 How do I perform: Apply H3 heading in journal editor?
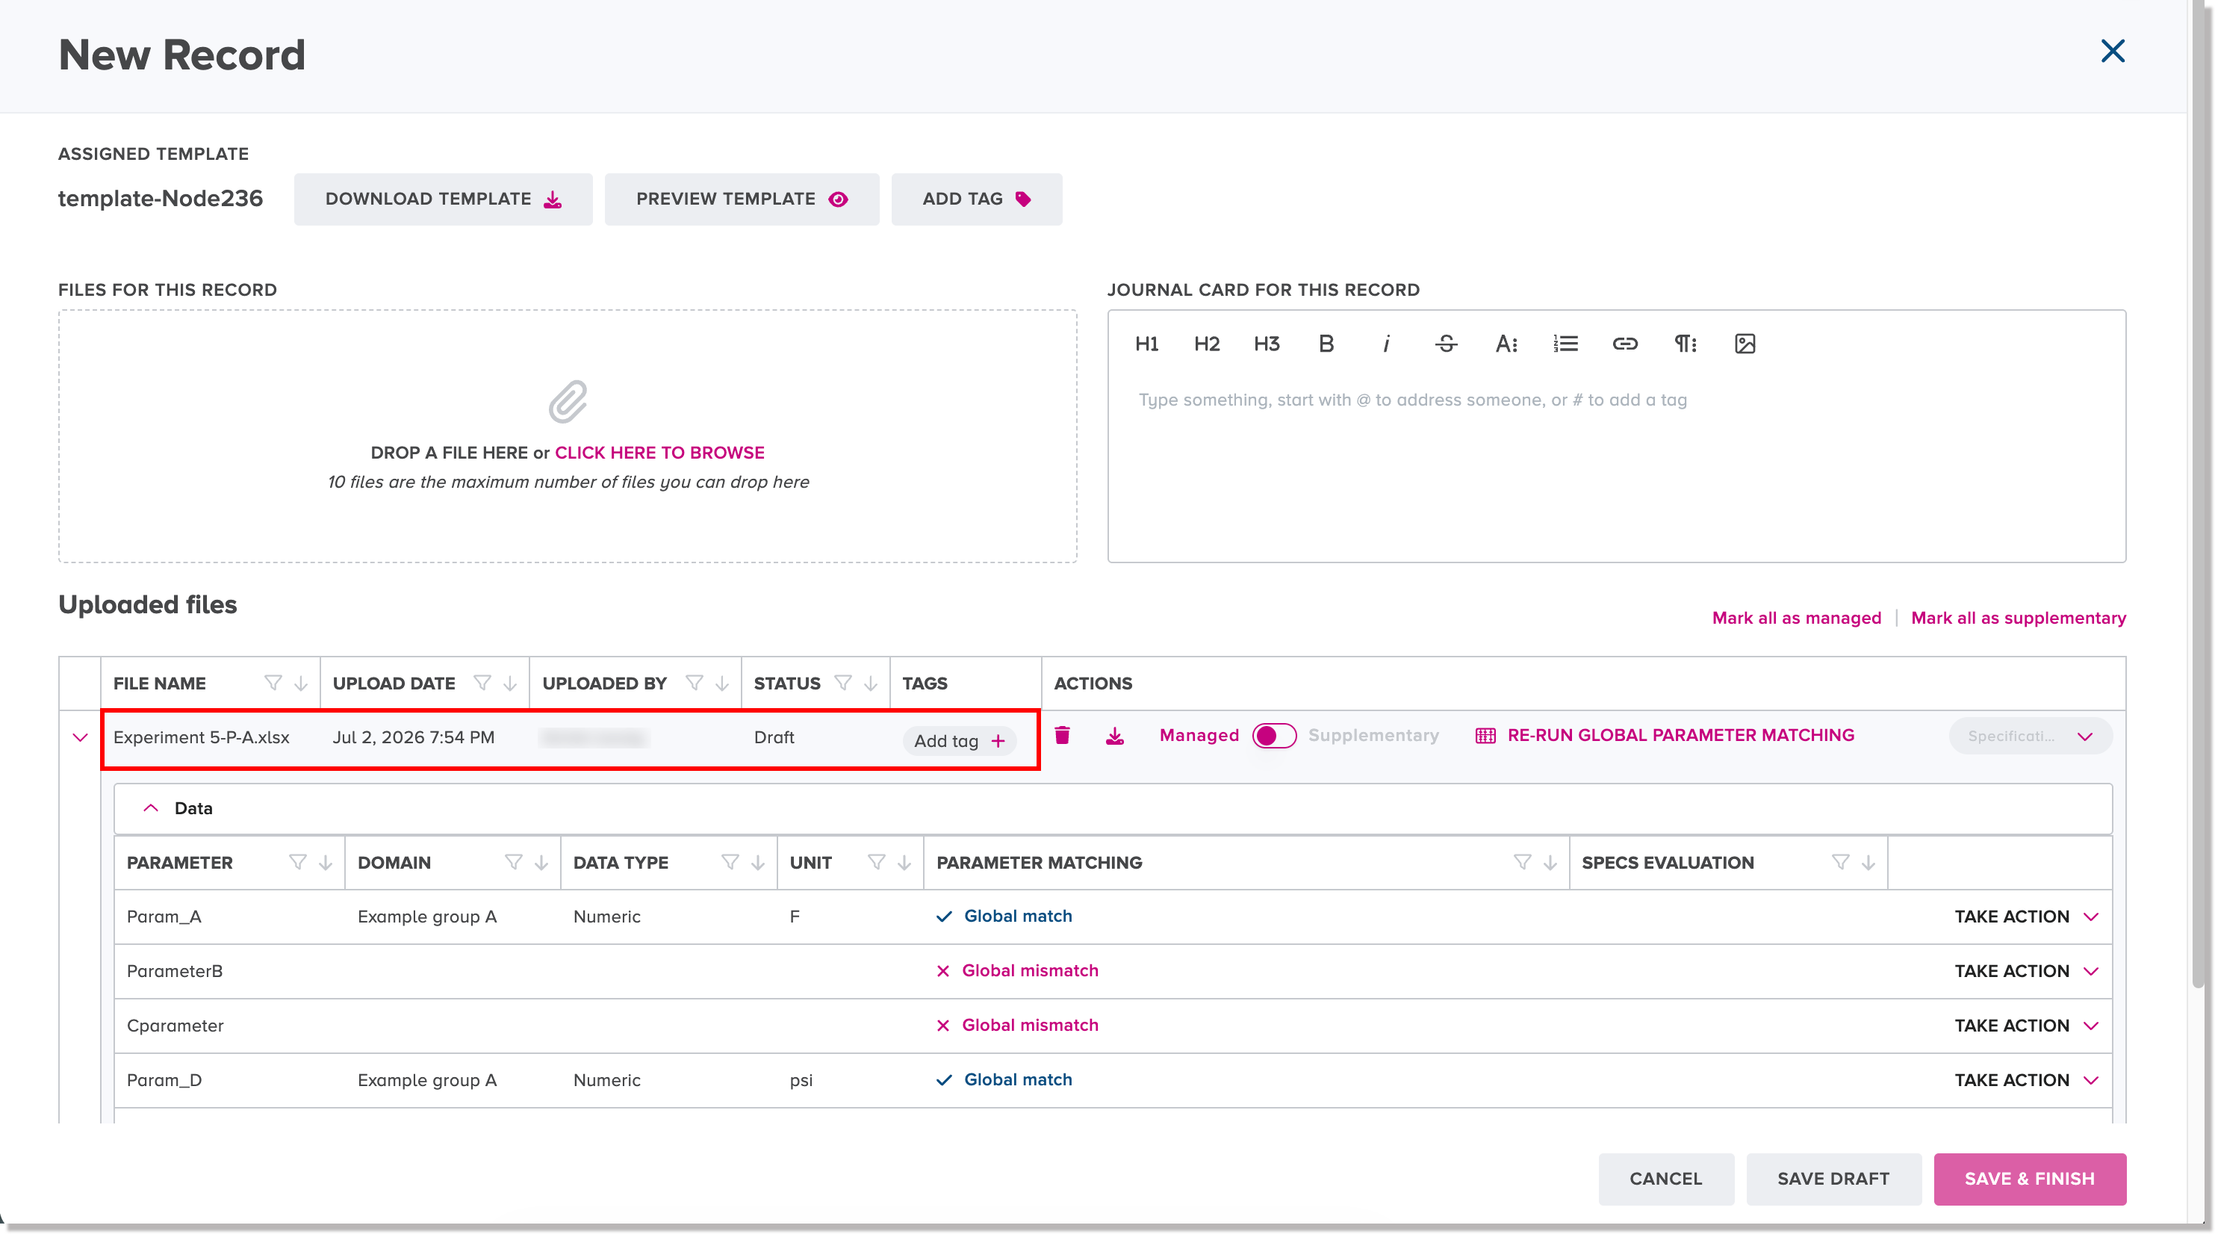[1266, 344]
